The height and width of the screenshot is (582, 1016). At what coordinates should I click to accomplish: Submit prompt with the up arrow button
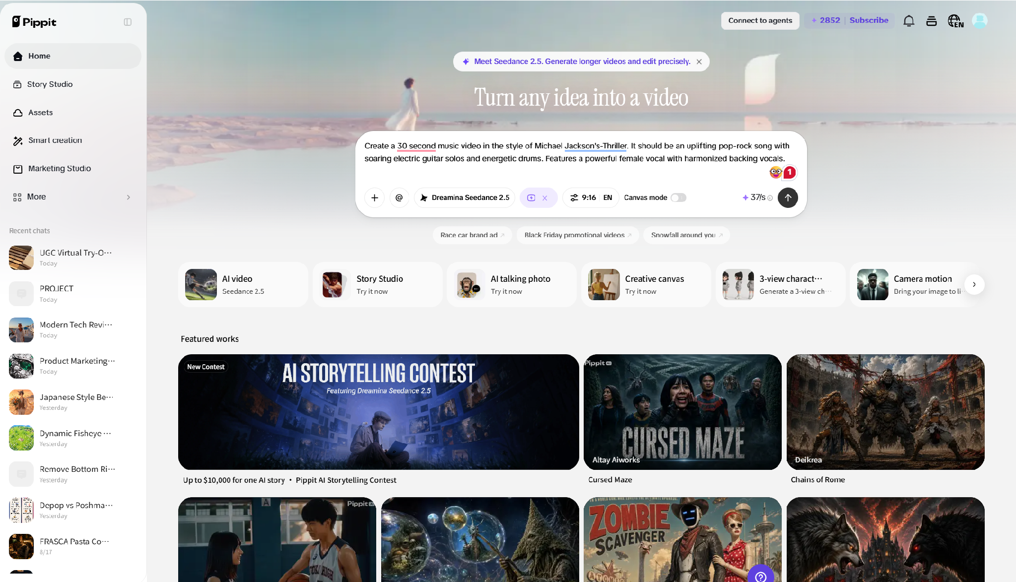(788, 197)
